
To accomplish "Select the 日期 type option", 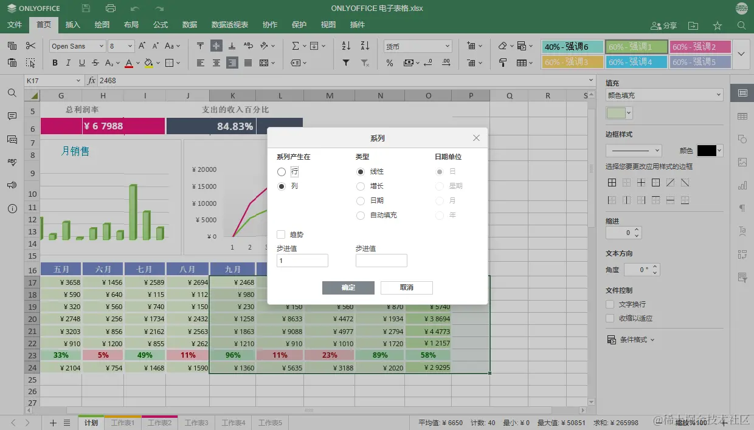I will coord(361,201).
